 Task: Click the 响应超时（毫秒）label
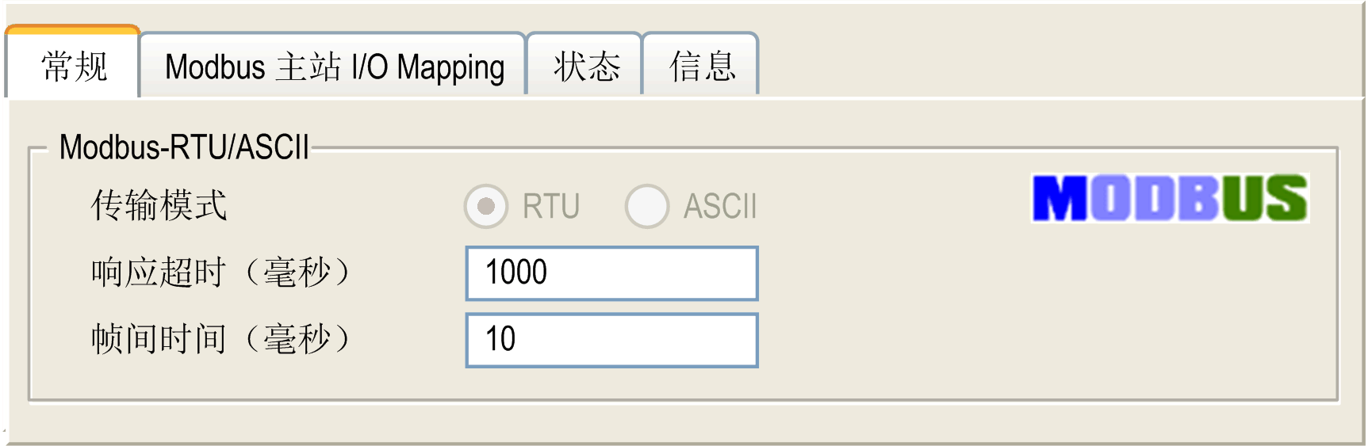[x=222, y=273]
